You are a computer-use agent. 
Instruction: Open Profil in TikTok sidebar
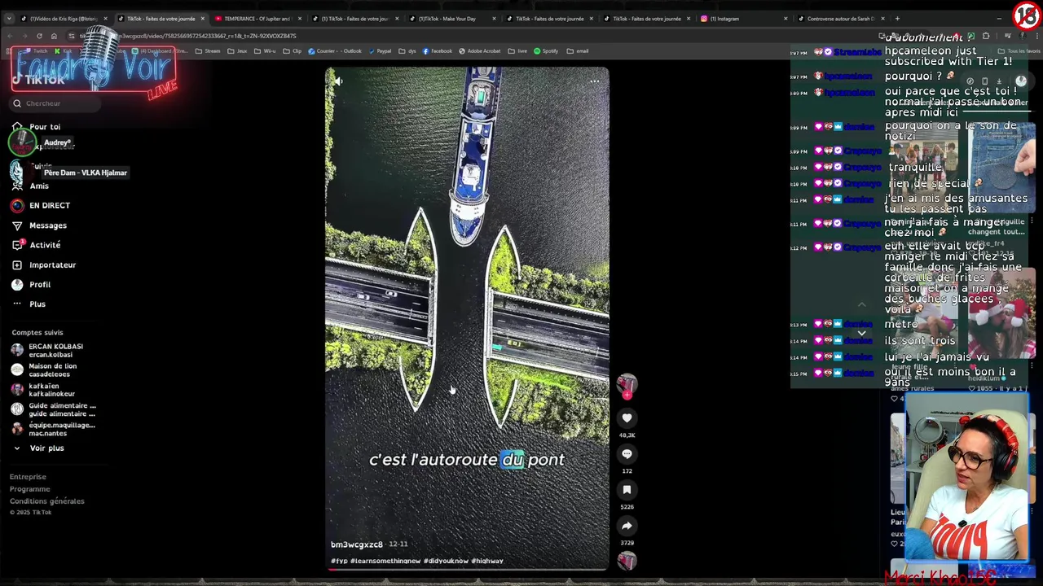click(31, 285)
